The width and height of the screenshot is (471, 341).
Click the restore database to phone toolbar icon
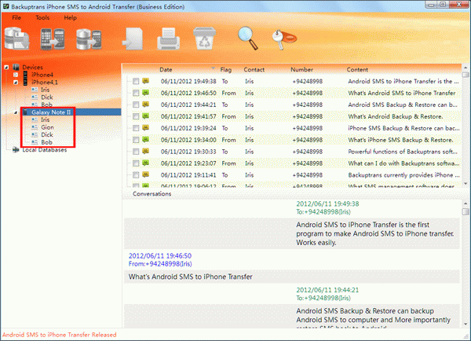pos(89,39)
